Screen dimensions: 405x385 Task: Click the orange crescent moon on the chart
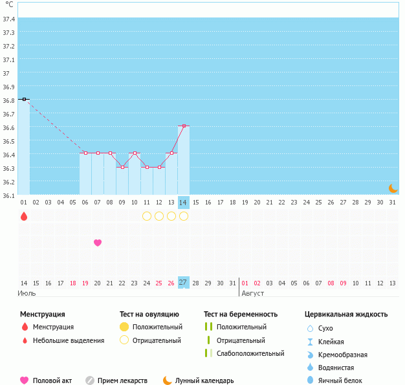393,188
